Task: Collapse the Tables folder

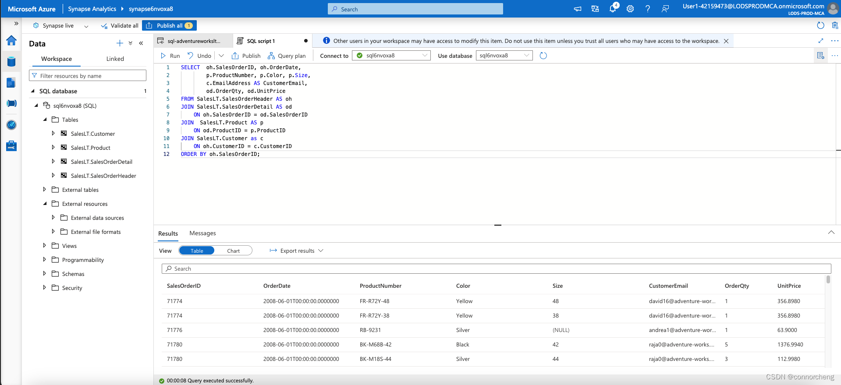Action: (45, 120)
